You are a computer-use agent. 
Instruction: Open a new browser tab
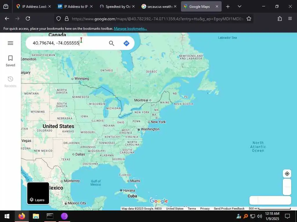pos(228,7)
